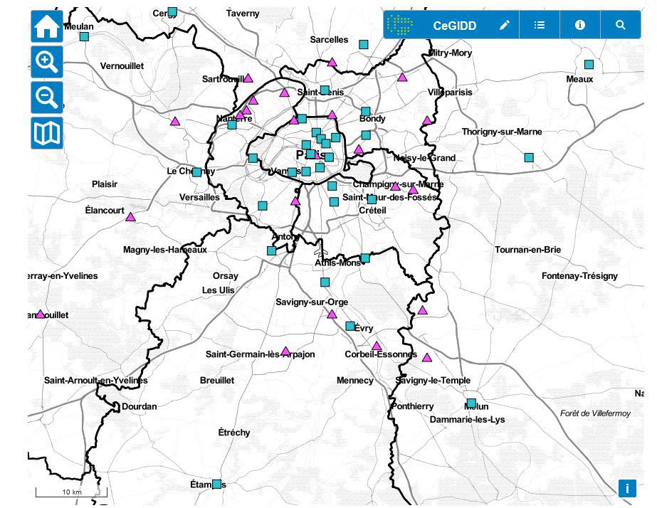Open the info circle icon in header
This screenshot has height=508, width=657.
pyautogui.click(x=580, y=25)
